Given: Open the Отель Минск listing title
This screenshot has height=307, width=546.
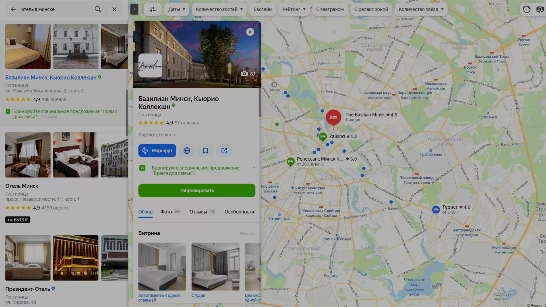Looking at the screenshot, I should click(x=22, y=186).
